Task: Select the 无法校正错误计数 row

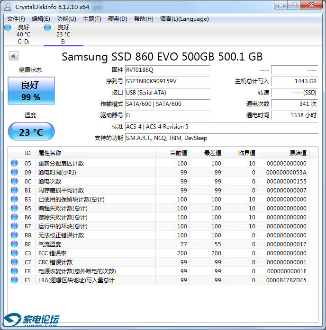Action: coord(159,235)
